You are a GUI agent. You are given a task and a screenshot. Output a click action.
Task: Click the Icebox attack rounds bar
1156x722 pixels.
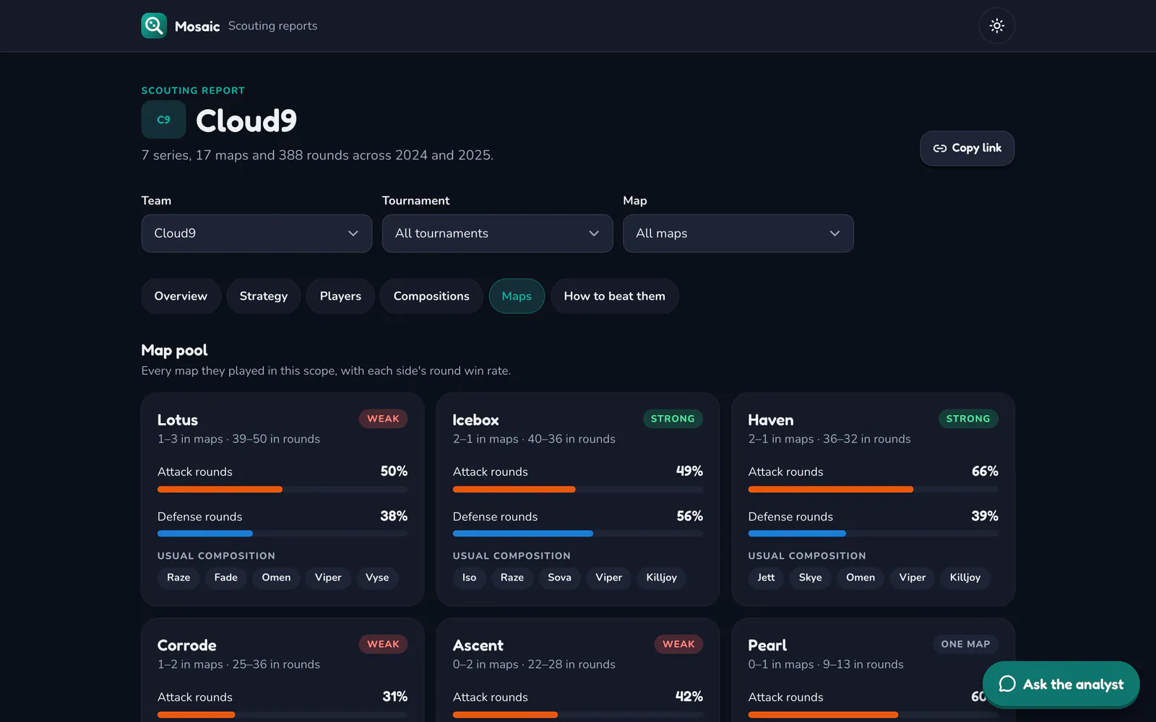[x=578, y=490]
